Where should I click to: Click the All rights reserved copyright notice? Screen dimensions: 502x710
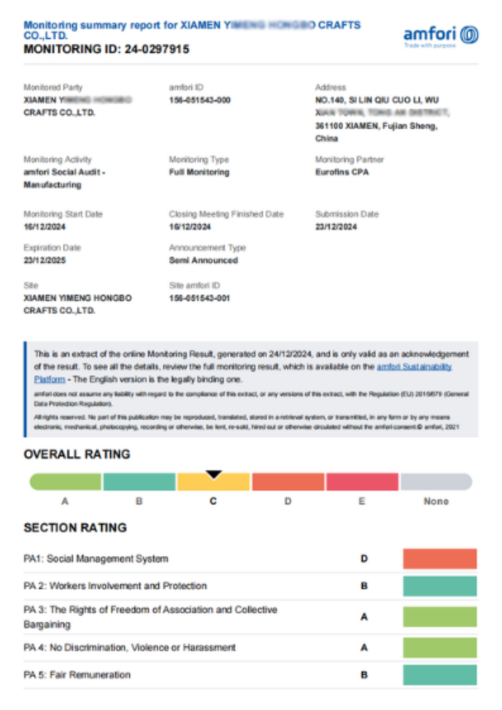247,422
